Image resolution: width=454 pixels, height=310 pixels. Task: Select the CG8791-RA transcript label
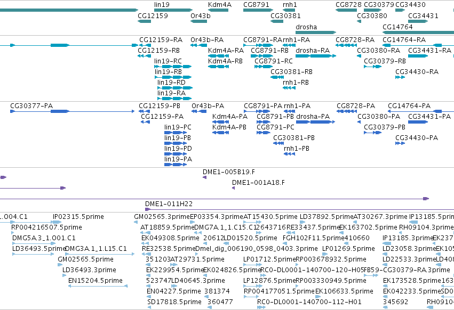point(262,39)
